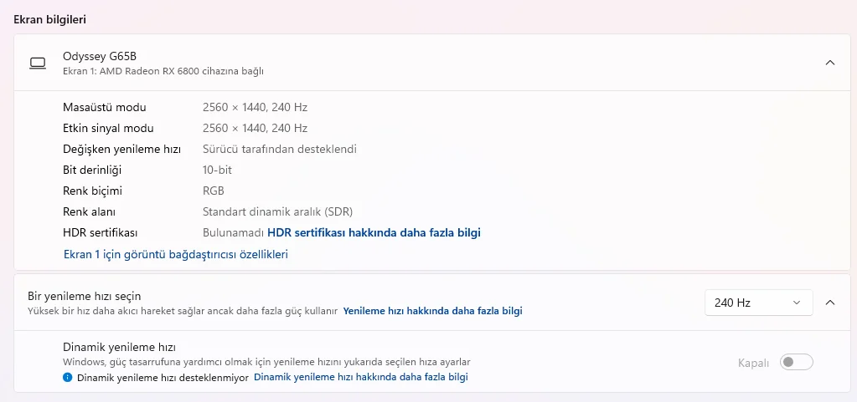
Task: Open Yenileme hızı hakkında daha fazla bilgi
Action: pos(433,311)
